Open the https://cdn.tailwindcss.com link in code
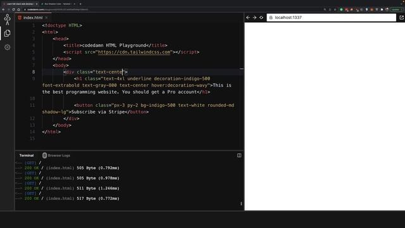Viewport: 405px width, 228px height. tap(134, 52)
